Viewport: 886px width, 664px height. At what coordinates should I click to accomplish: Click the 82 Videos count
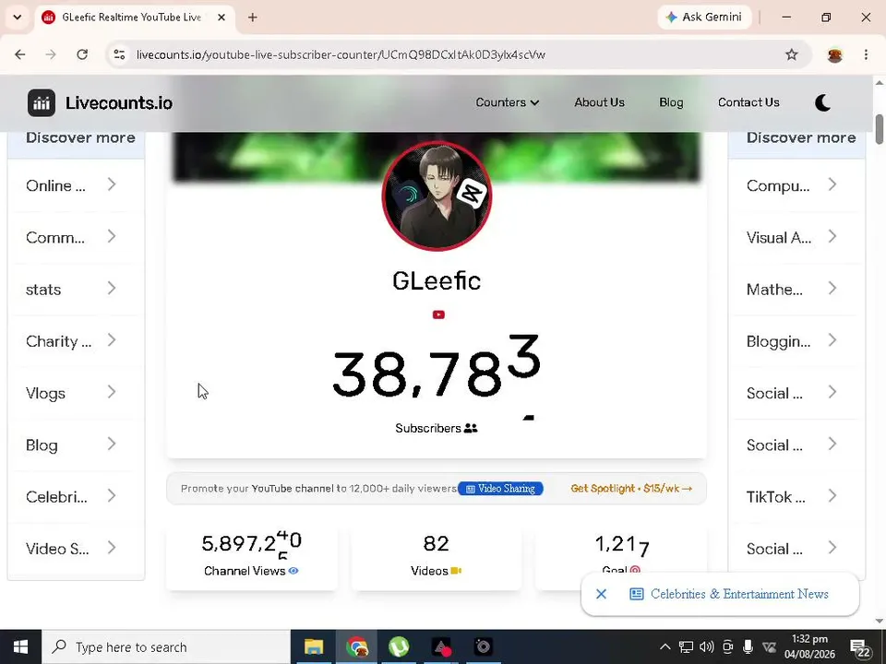tap(436, 543)
